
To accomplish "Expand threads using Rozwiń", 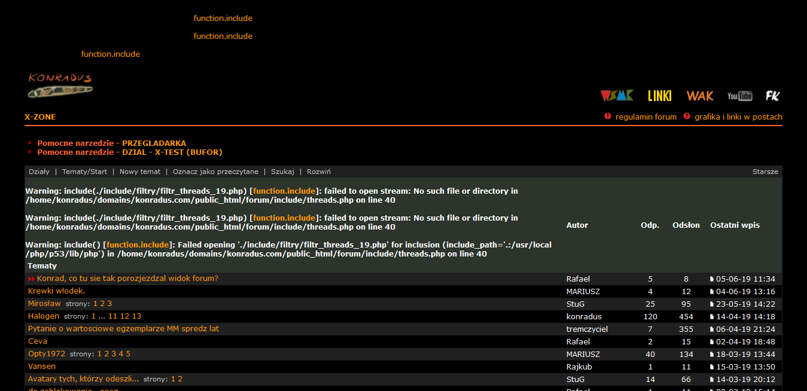I will [319, 172].
